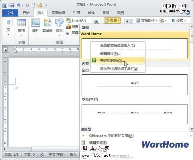Click the 剪贴画 clip art icon
The height and width of the screenshot is (160, 193).
(47, 22)
